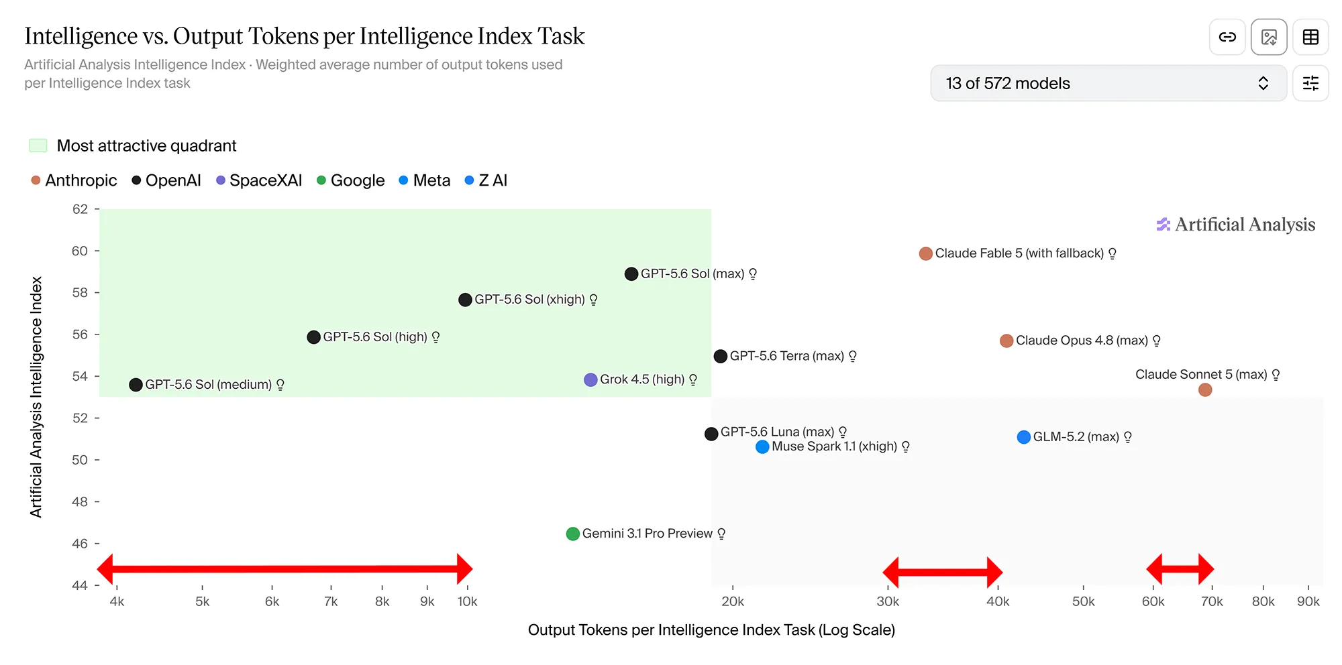1342x665 pixels.
Task: Click lightbulb icon beside Grok 4.5 (high)
Action: point(693,379)
